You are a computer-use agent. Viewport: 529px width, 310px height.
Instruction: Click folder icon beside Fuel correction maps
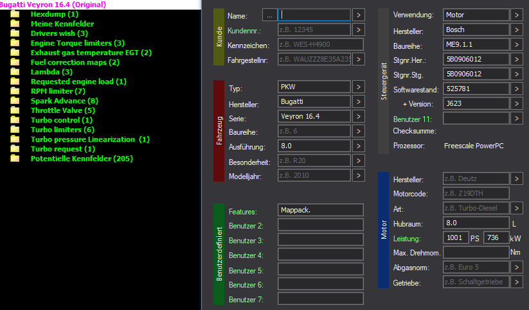tap(15, 62)
